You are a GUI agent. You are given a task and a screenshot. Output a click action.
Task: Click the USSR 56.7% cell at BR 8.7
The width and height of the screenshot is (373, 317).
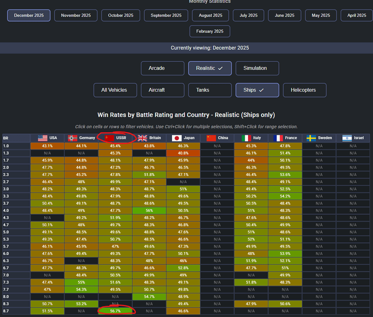[115, 311]
